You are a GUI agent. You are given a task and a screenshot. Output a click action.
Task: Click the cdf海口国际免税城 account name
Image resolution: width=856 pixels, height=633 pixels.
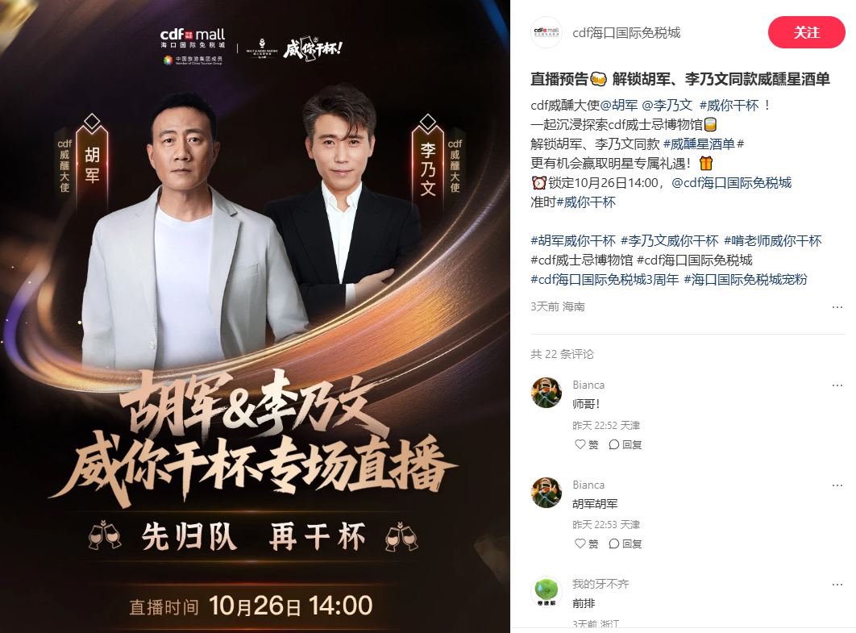point(626,33)
